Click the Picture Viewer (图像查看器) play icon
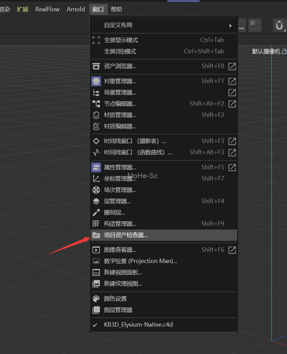Screen dimensions: 287x354 pyautogui.click(x=96, y=250)
